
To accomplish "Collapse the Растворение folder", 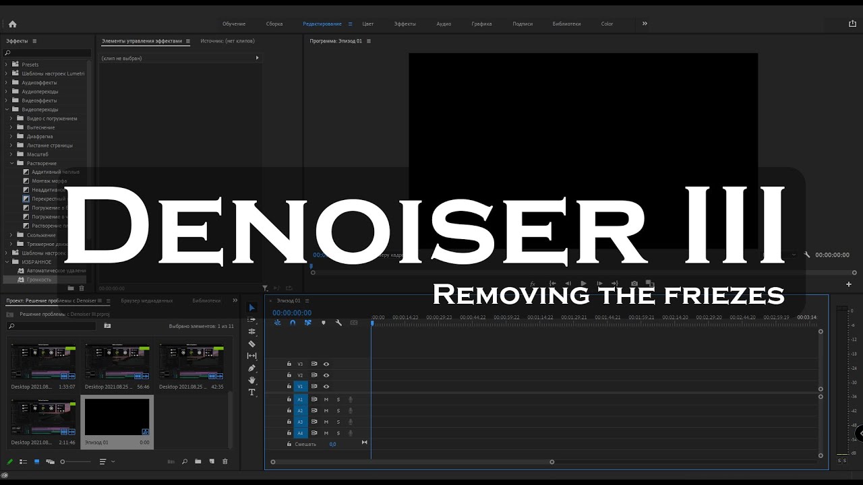I will pyautogui.click(x=12, y=163).
